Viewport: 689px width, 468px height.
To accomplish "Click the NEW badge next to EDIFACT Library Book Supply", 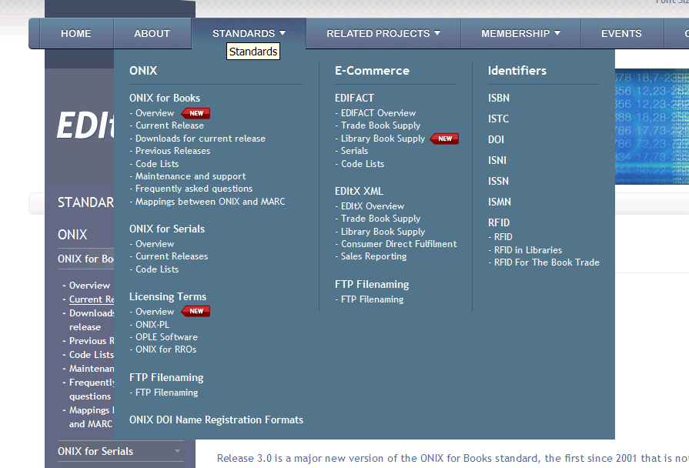I will coord(444,139).
